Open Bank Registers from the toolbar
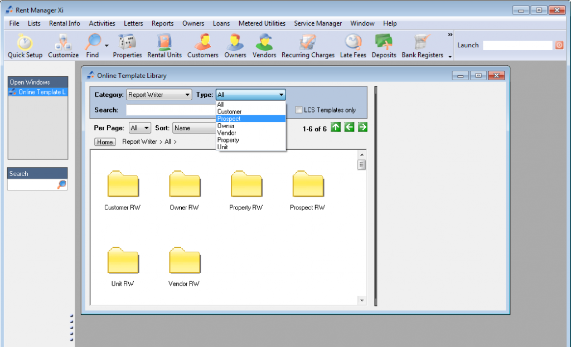Image resolution: width=571 pixels, height=347 pixels. tap(423, 46)
